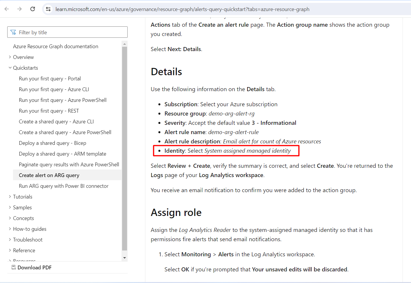Click the filter funnel icon
This screenshot has width=411, height=283.
(13, 32)
